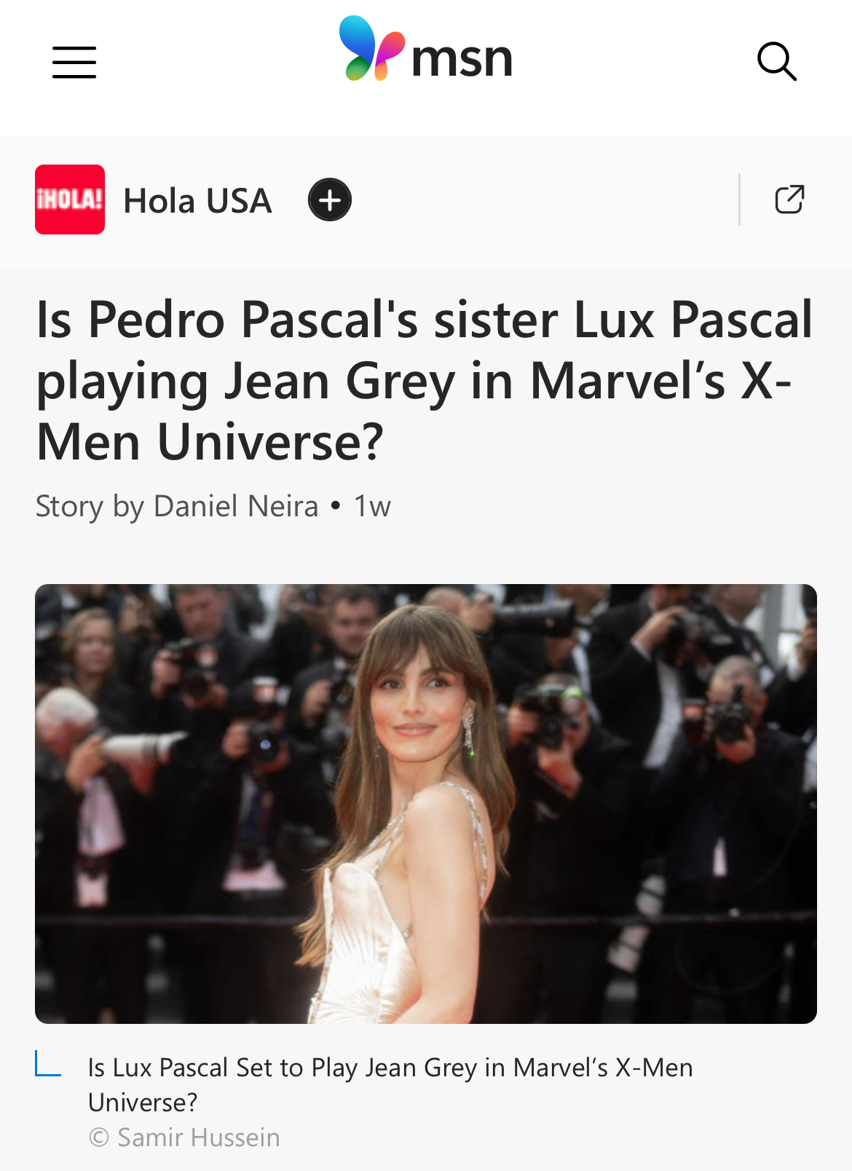Click the image caption about Jean Grey
Screen dimensions: 852x1171
[390, 1085]
